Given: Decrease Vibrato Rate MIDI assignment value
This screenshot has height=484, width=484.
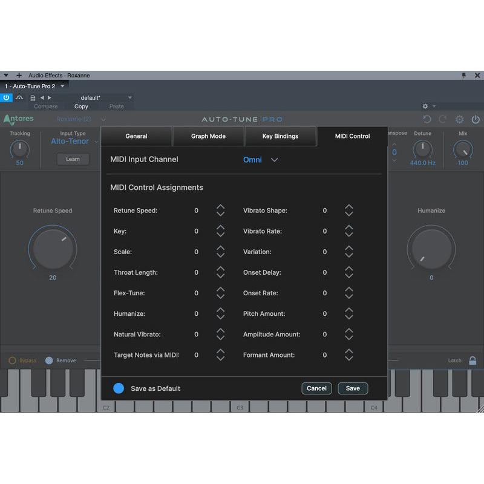Looking at the screenshot, I should [349, 235].
